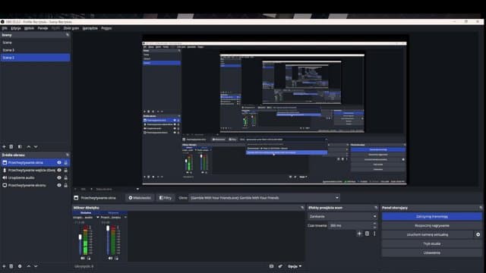Screen dimensions: 486x273
Task: Open Właściwości for selected source
Action: (x=140, y=198)
